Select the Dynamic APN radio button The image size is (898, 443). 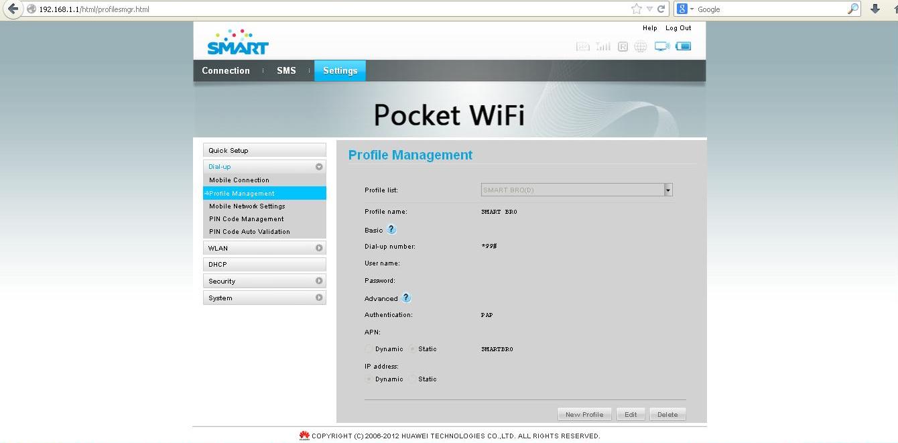369,349
